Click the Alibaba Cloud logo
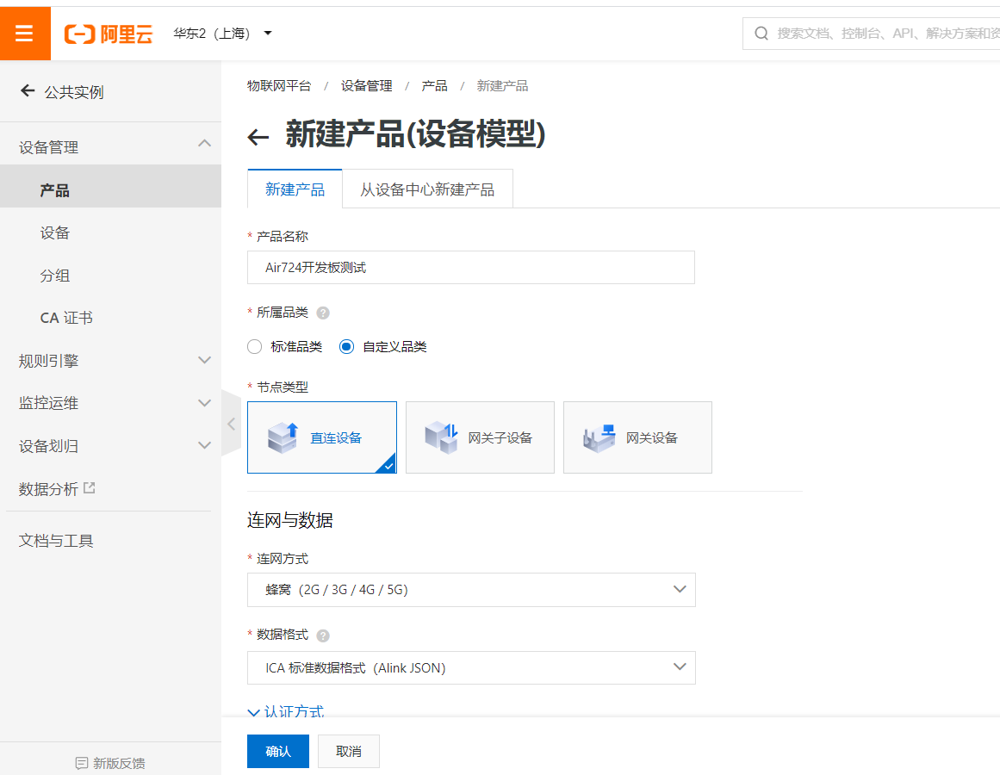 (108, 33)
